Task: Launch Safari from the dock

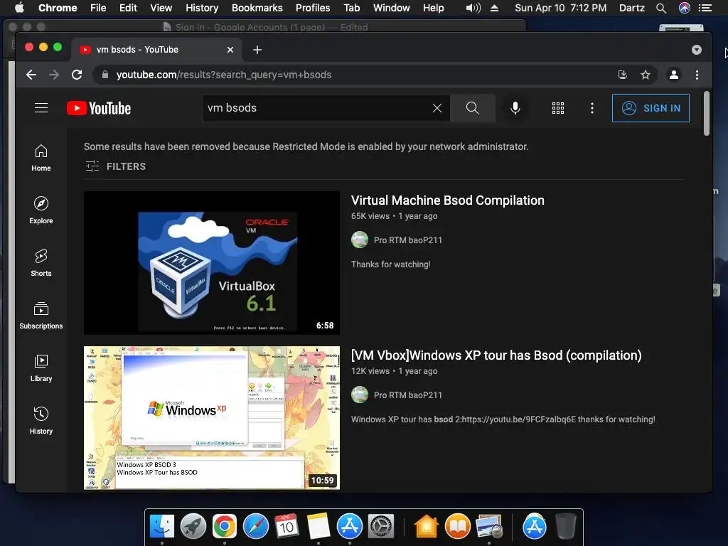Action: coord(256,527)
